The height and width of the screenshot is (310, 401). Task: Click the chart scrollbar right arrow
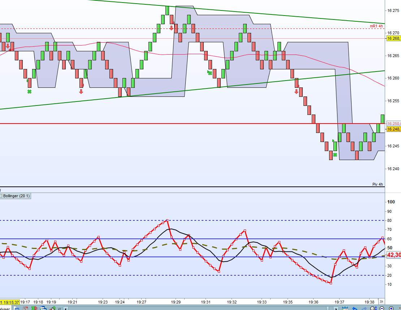click(336, 309)
